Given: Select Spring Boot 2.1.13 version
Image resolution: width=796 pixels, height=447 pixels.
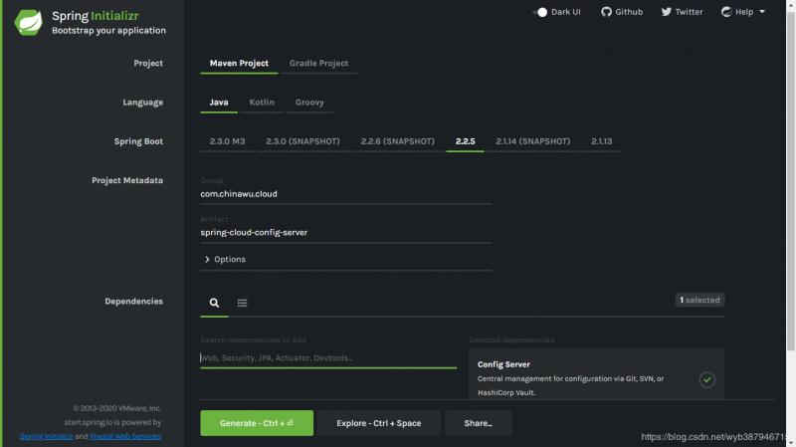Looking at the screenshot, I should (x=602, y=141).
